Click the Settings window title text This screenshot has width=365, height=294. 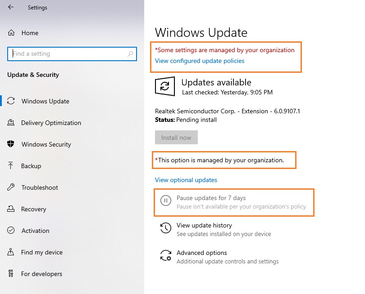(37, 8)
